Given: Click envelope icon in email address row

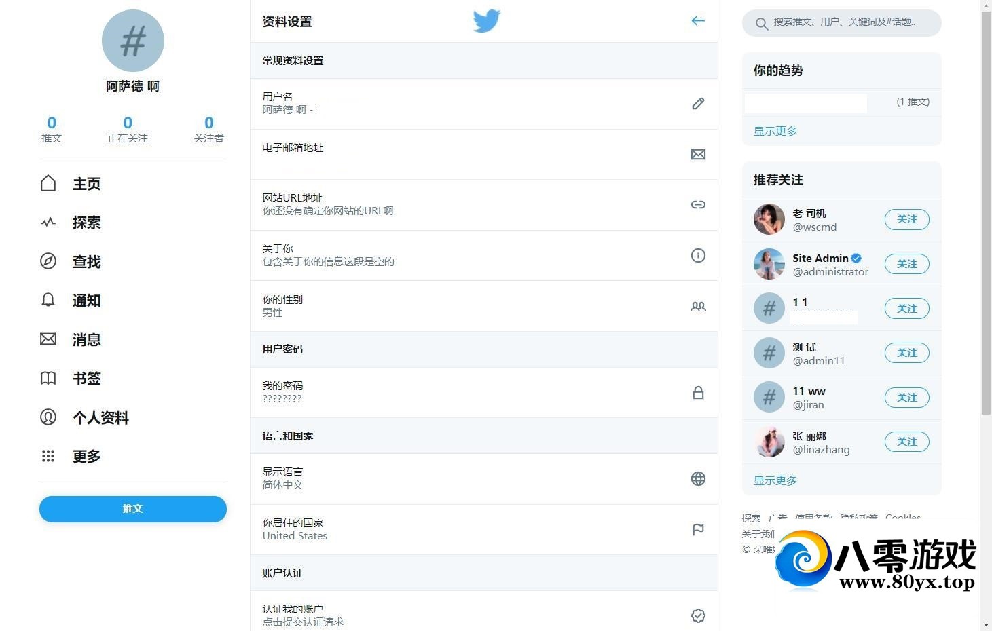Looking at the screenshot, I should coord(698,155).
